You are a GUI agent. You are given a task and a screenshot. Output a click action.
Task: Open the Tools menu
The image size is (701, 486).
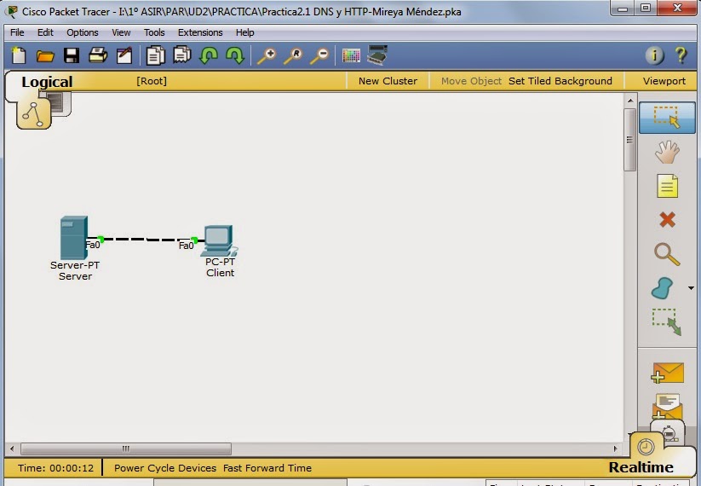[x=154, y=32]
